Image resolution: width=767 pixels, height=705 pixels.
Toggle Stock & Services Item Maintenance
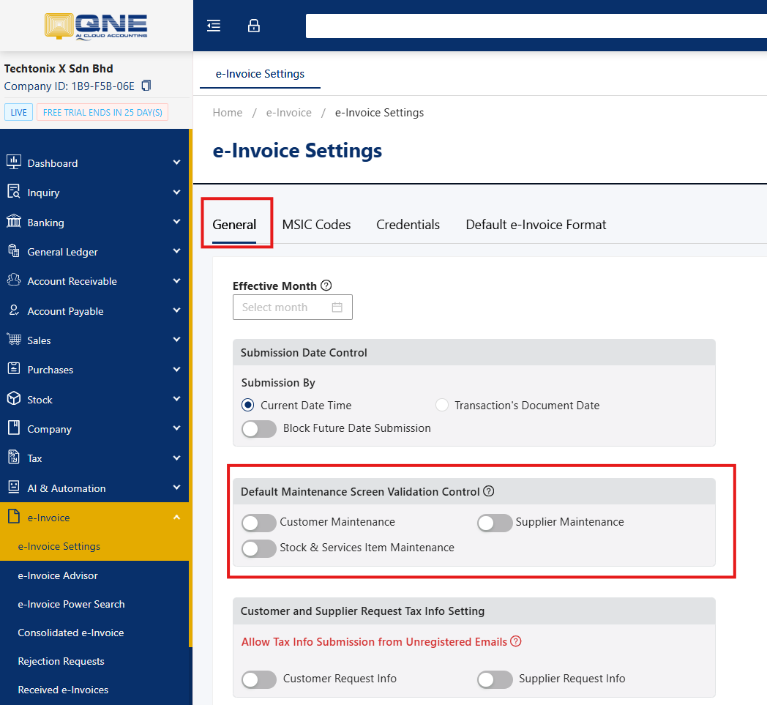pyautogui.click(x=259, y=548)
